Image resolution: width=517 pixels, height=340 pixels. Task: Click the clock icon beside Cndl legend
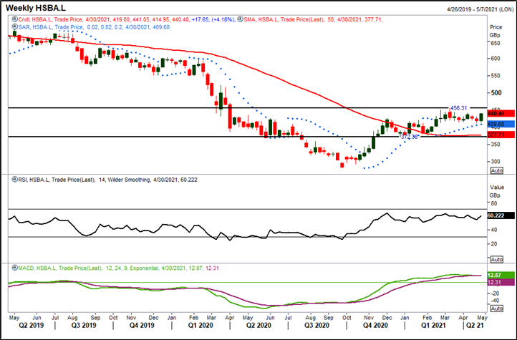[14, 19]
